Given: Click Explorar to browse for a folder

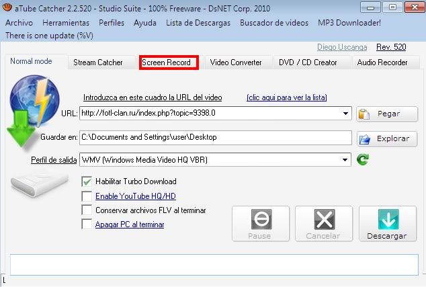Looking at the screenshot, I should coord(387,139).
